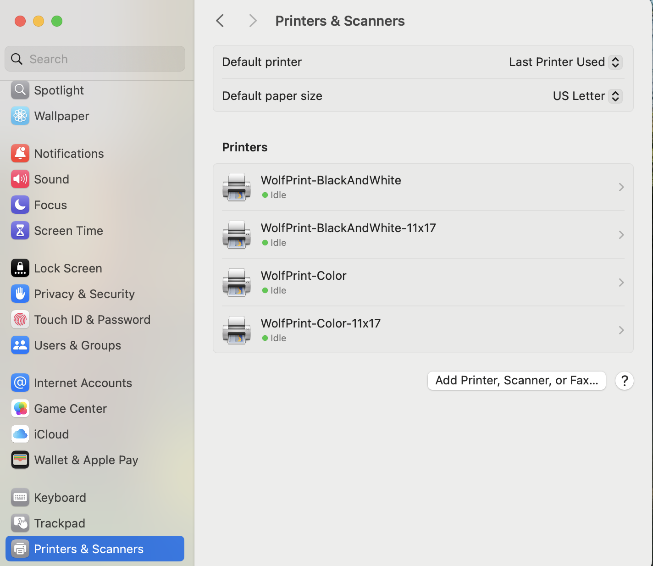Image resolution: width=653 pixels, height=566 pixels.
Task: Expand WolfPrint-BlackAndWhite printer details chevron
Action: pyautogui.click(x=621, y=187)
